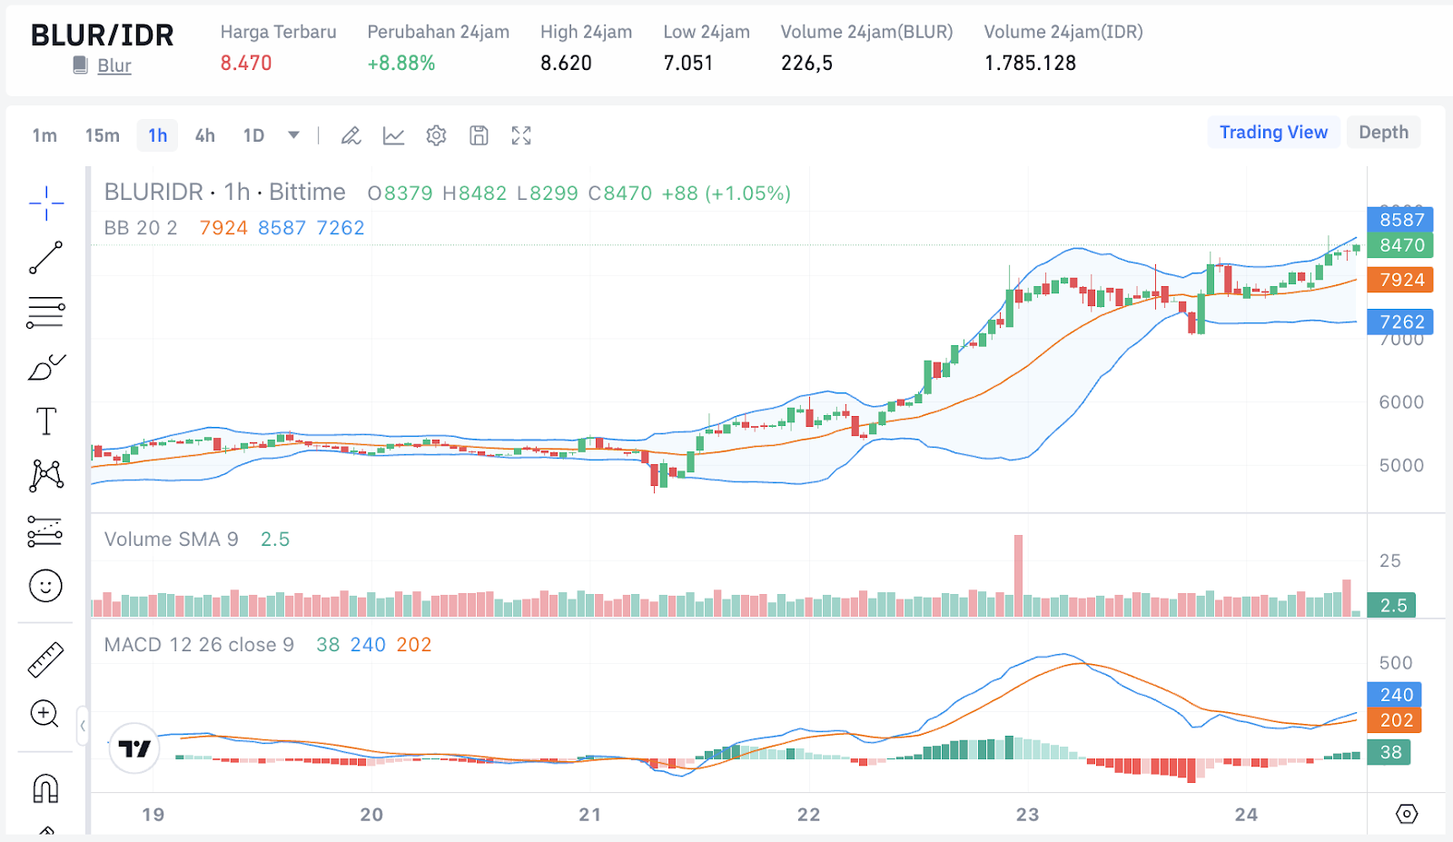Click date 24 on time axis

(1246, 815)
